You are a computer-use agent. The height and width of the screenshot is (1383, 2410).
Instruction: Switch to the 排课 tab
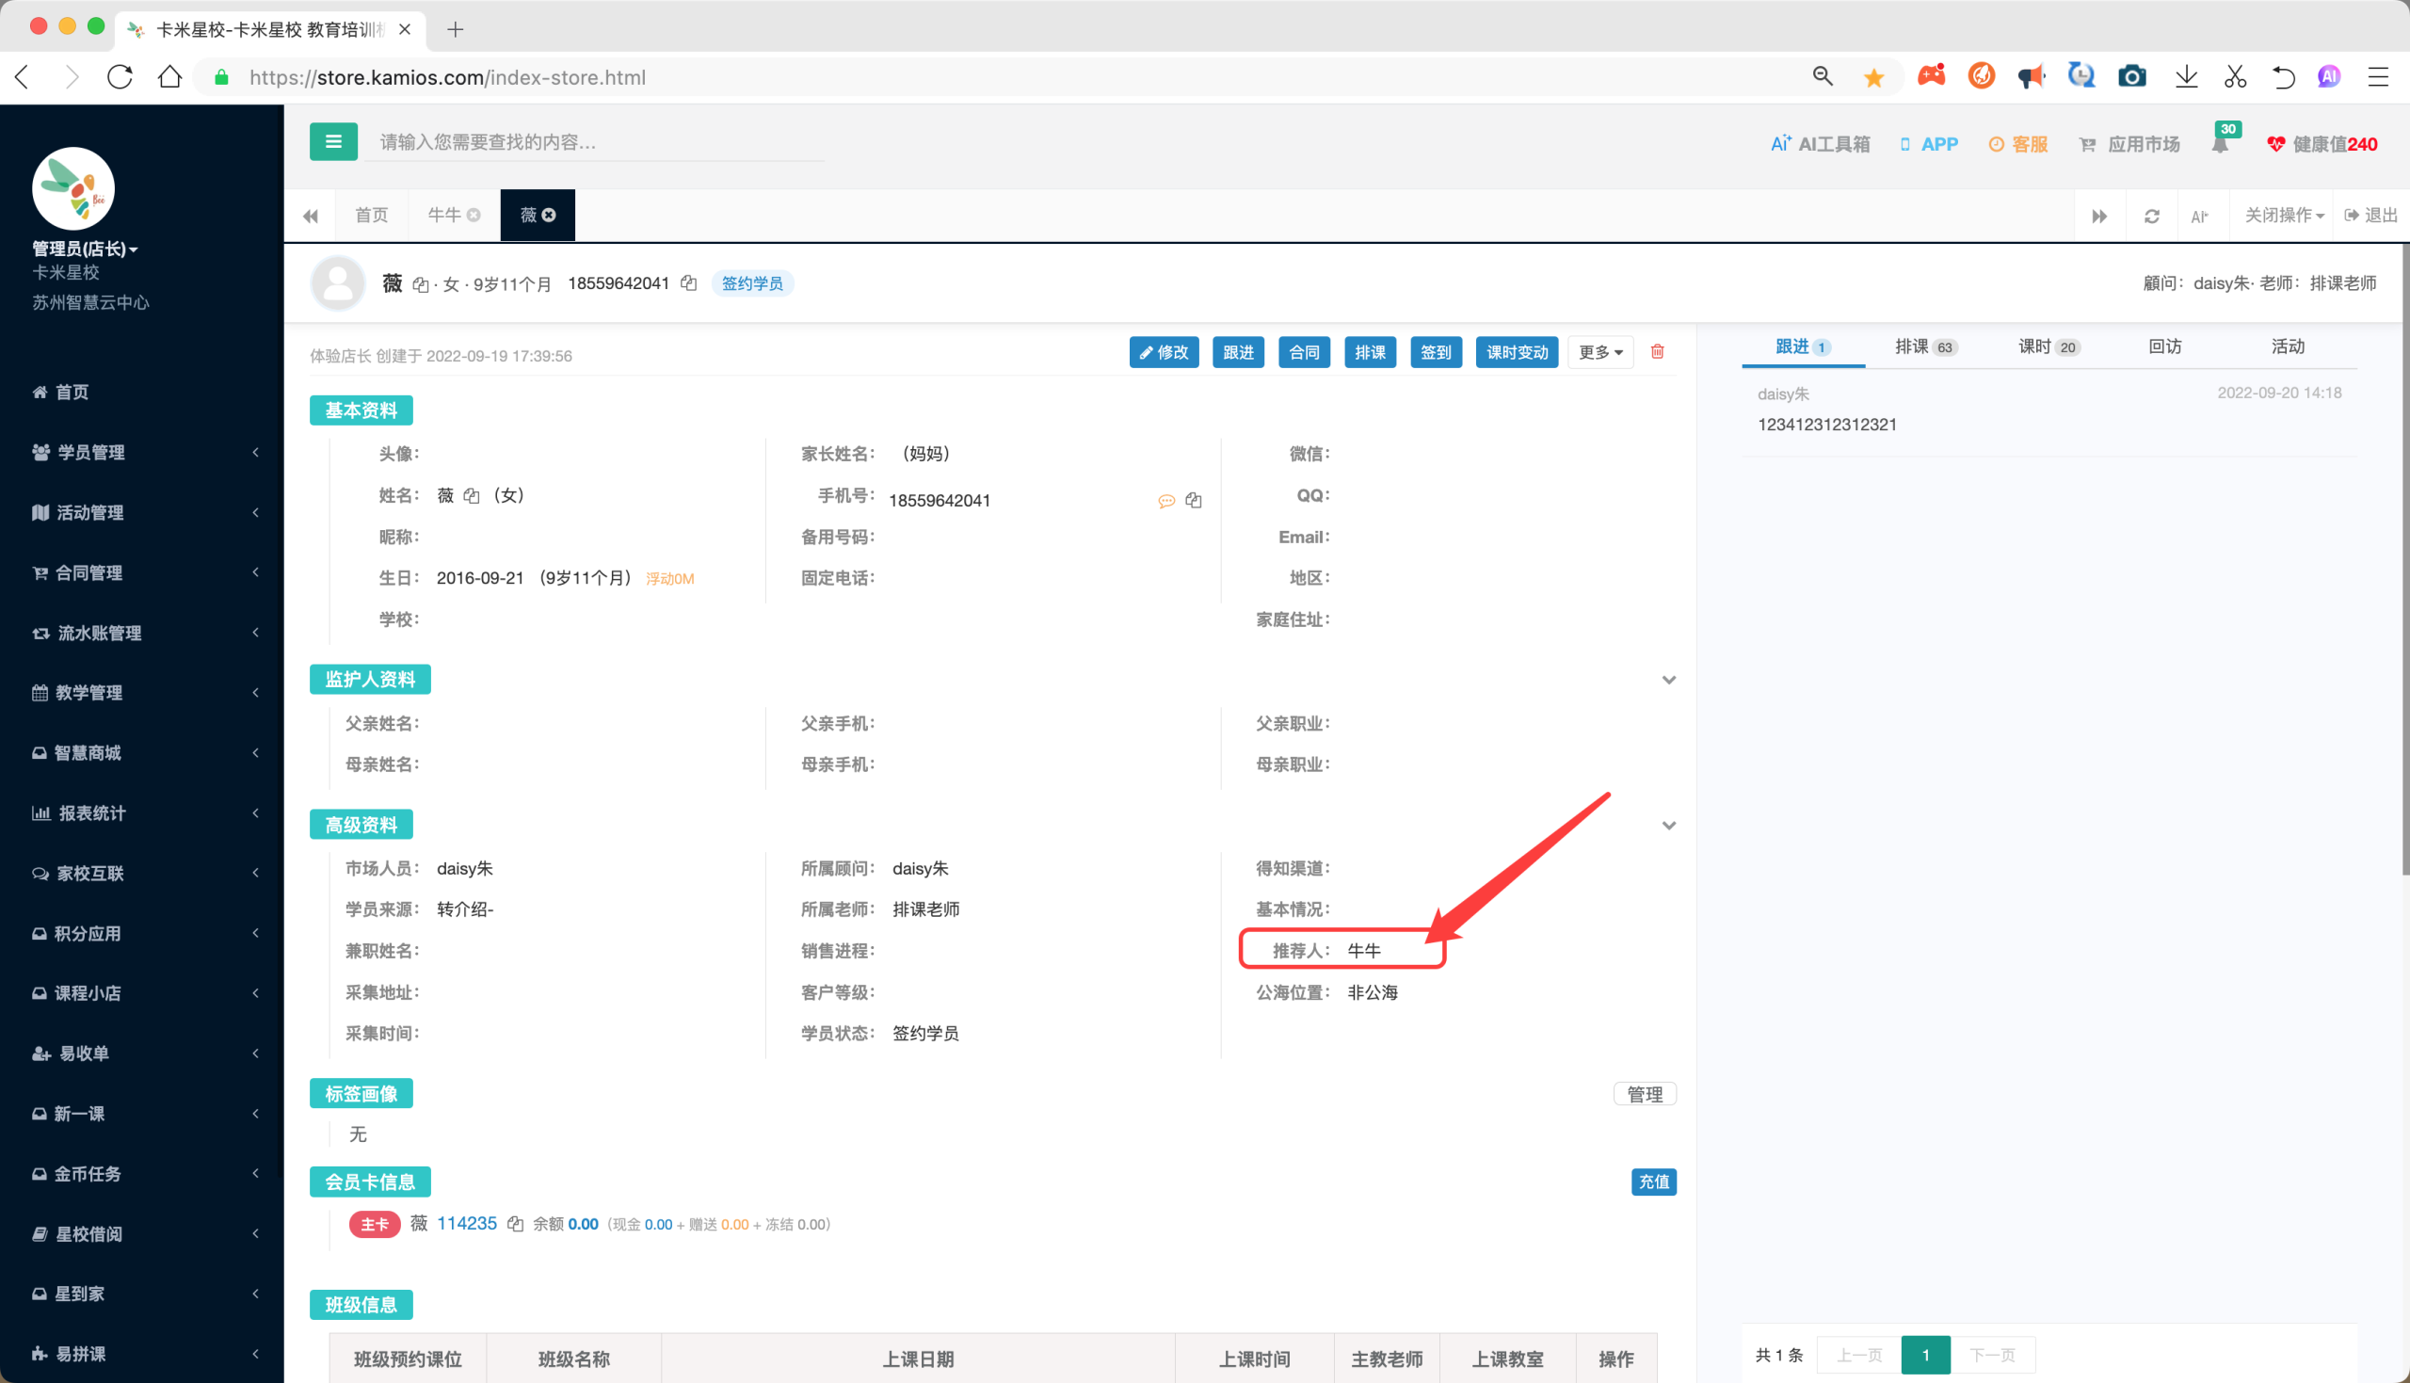(1925, 346)
